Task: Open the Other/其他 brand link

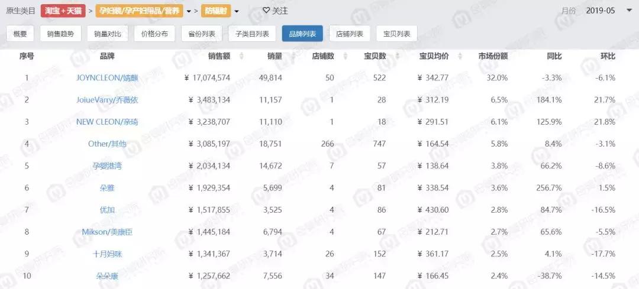Action: tap(107, 143)
